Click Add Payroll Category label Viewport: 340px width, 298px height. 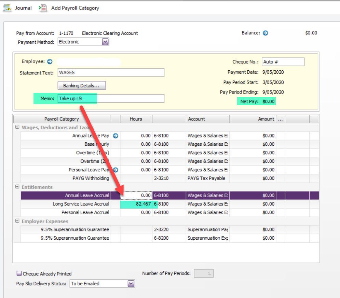click(75, 8)
